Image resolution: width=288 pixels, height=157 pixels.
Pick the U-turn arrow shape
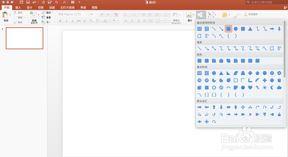click(x=265, y=107)
